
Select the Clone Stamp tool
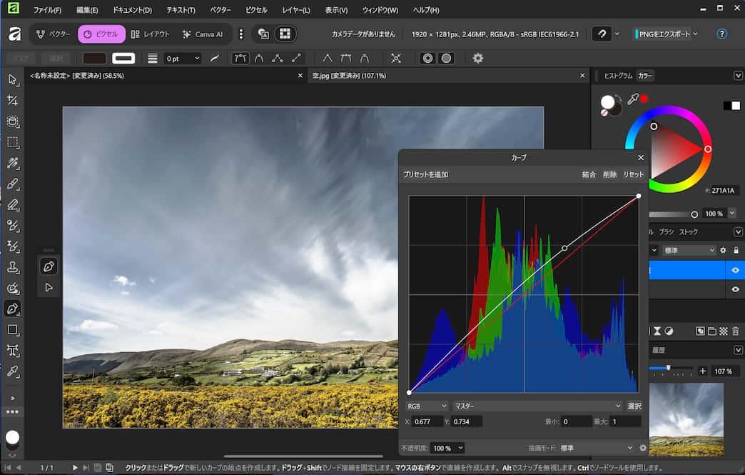point(12,267)
